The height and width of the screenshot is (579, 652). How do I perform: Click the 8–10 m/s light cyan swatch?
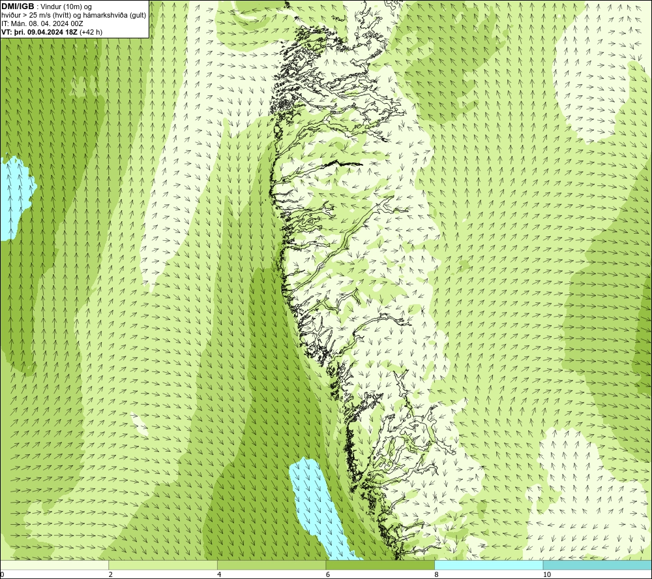tap(488, 565)
